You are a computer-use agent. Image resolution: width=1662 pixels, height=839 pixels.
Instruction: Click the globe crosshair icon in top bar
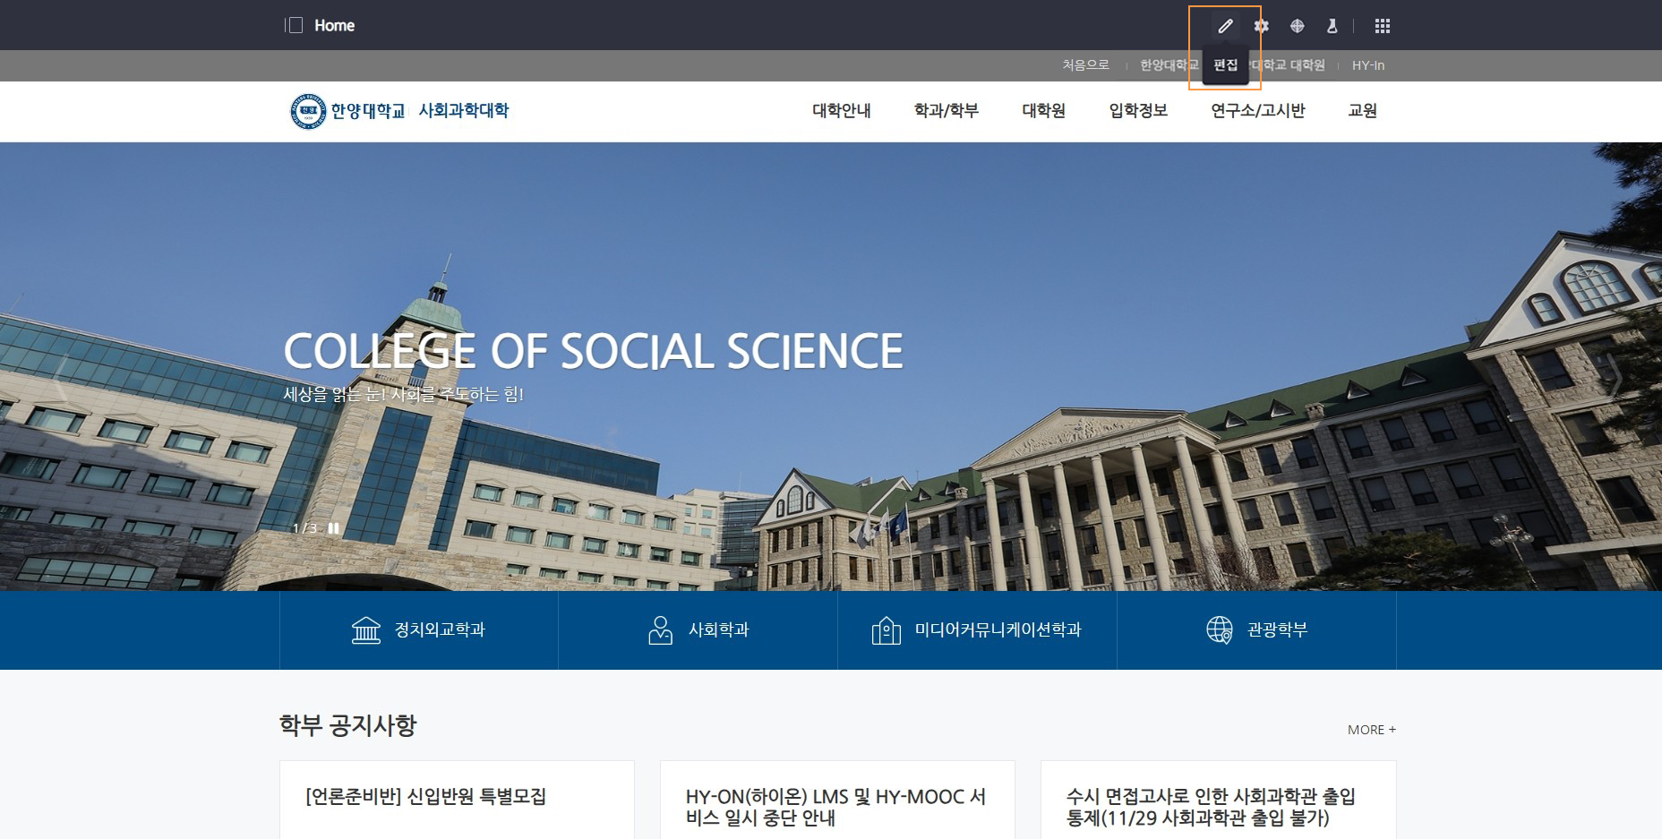click(1297, 26)
